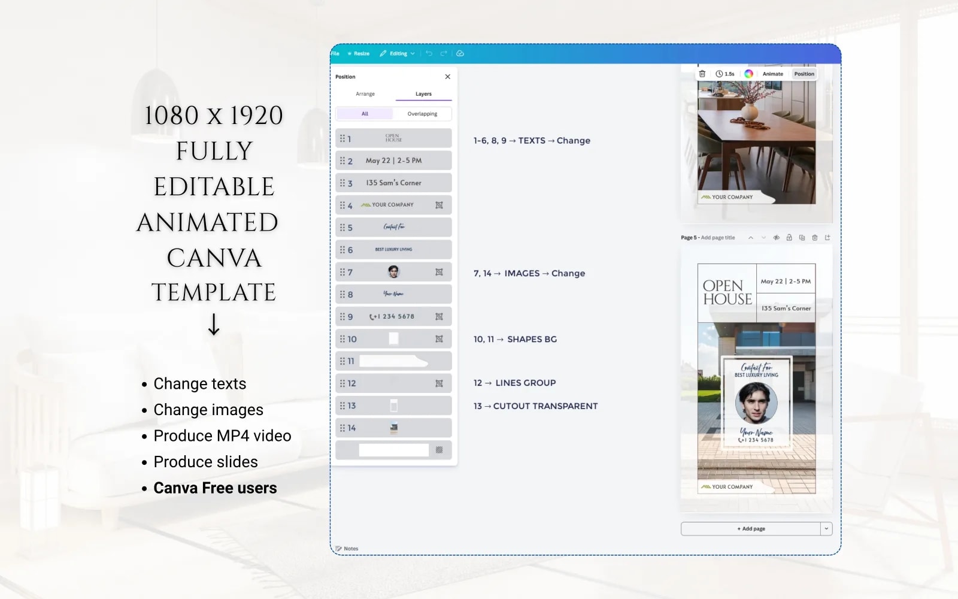958x599 pixels.
Task: Click the Position button in floating toolbar
Action: coord(804,74)
